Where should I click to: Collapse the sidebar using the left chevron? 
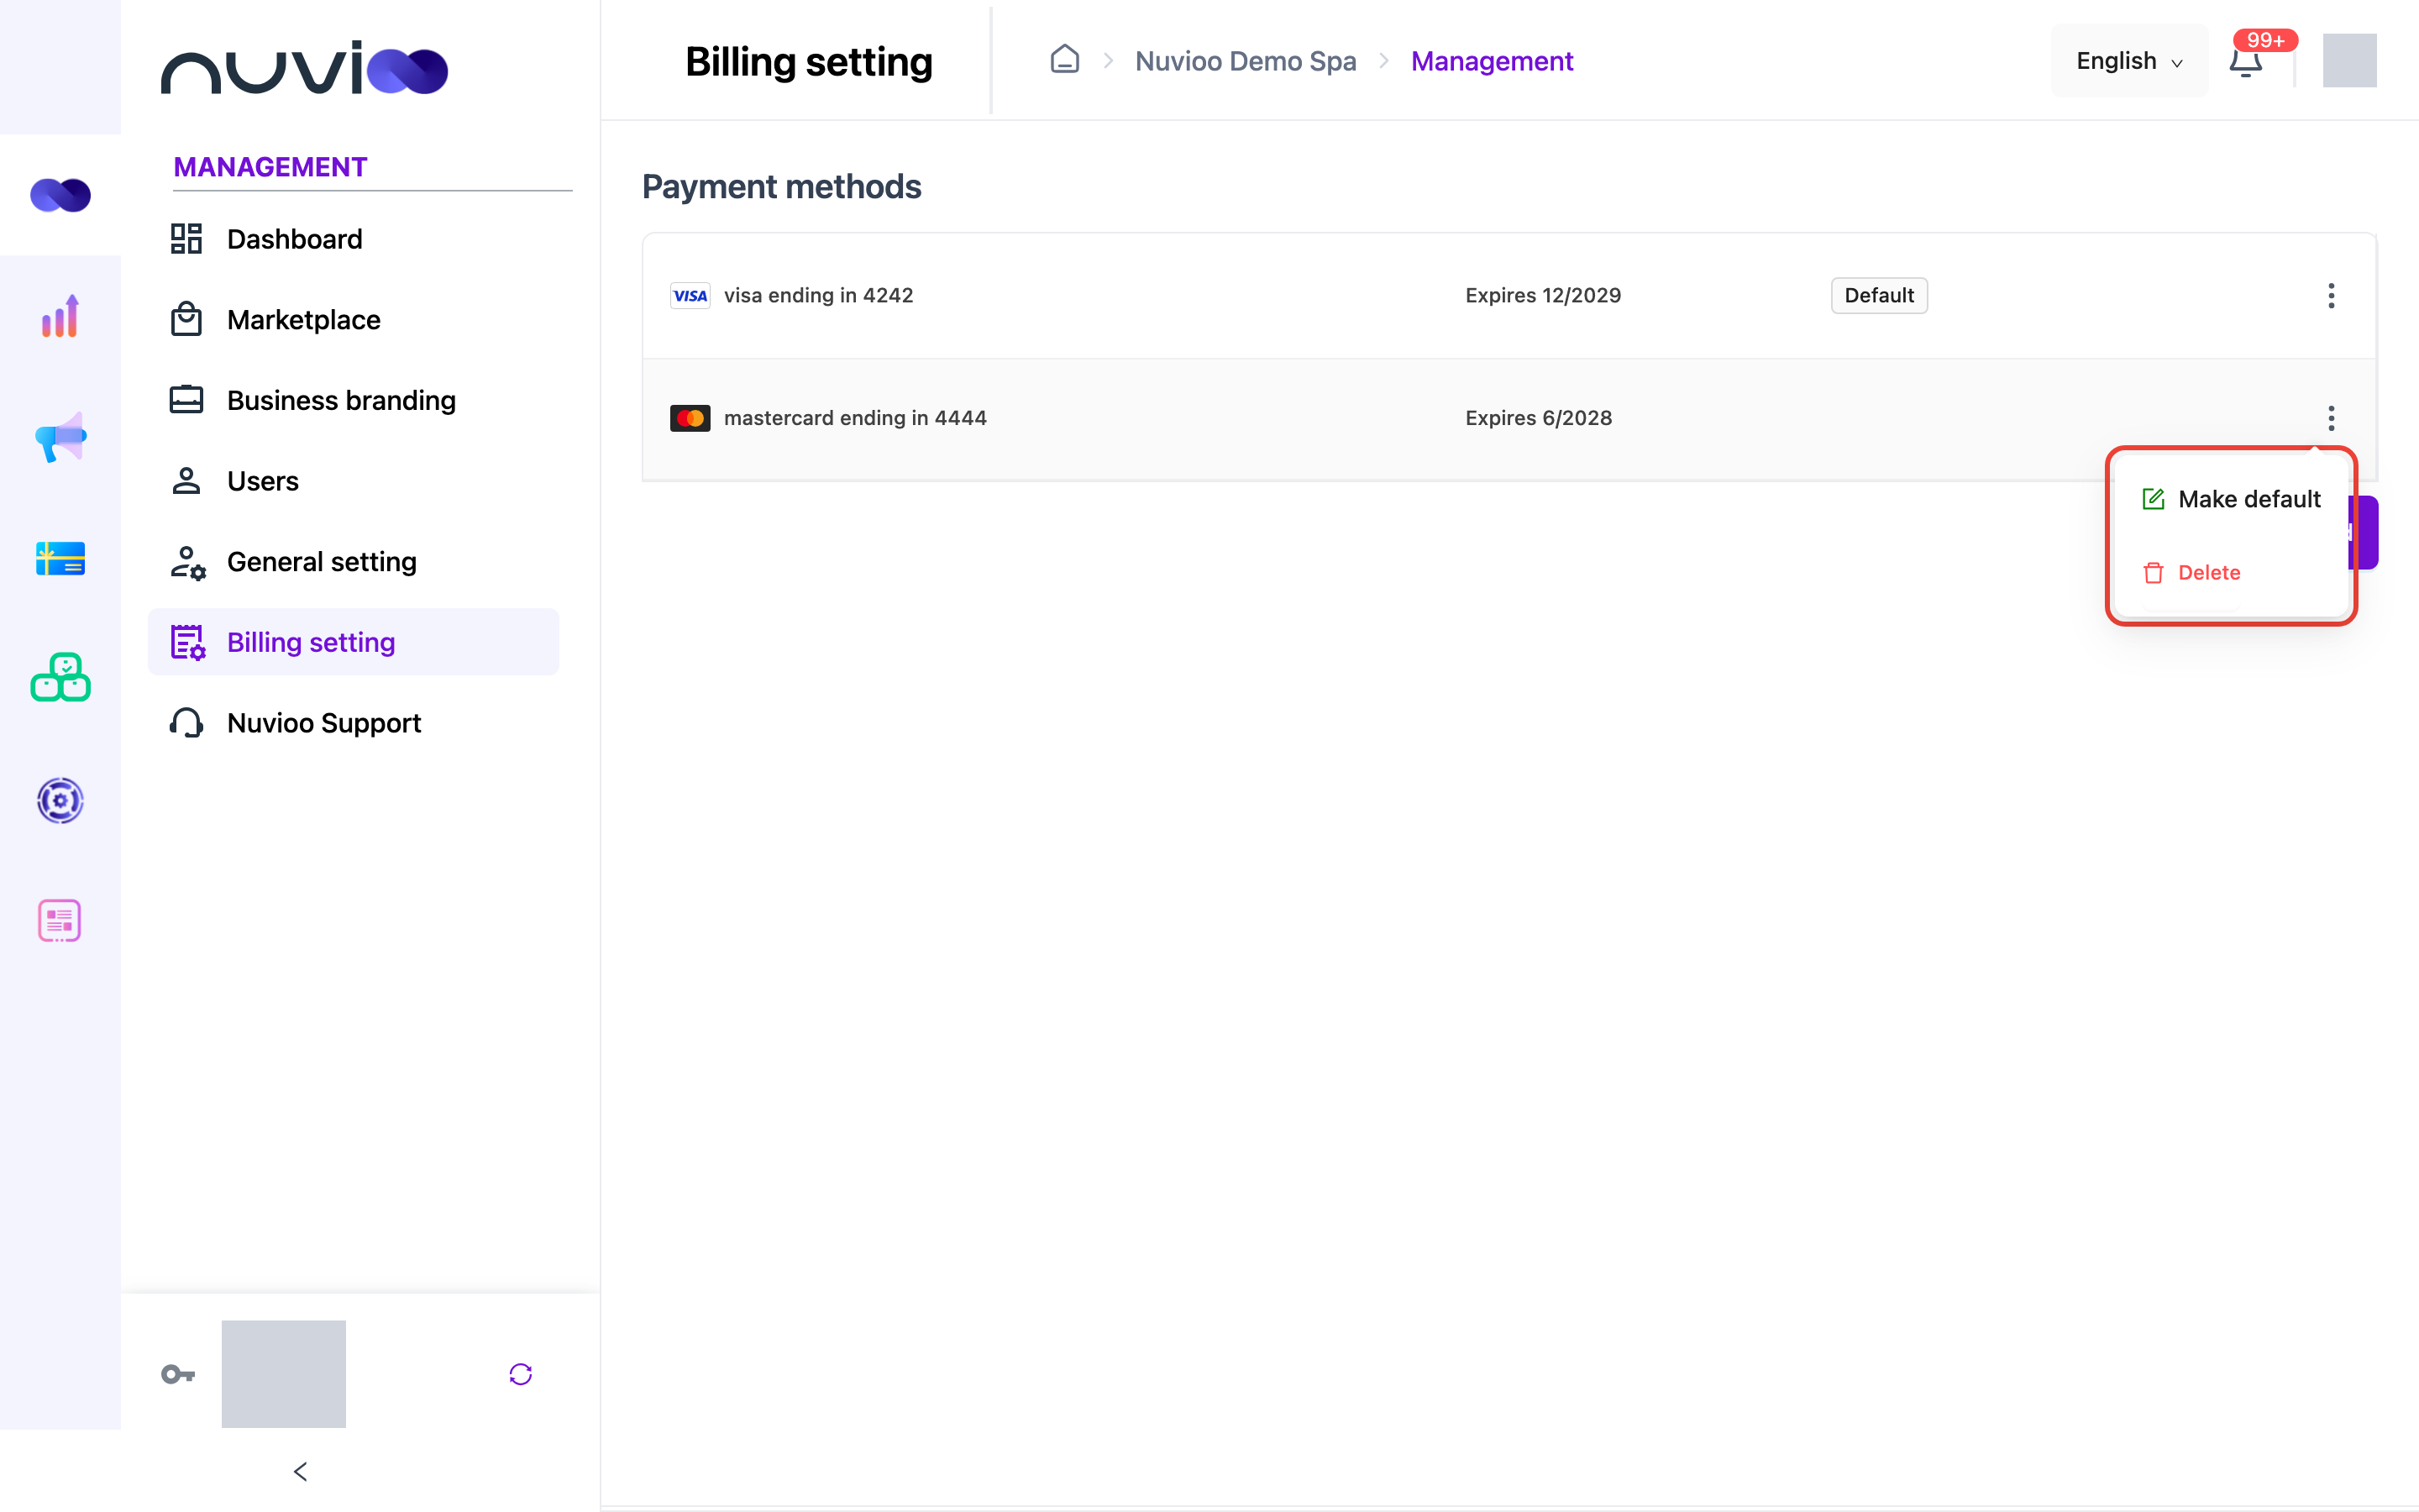(301, 1472)
